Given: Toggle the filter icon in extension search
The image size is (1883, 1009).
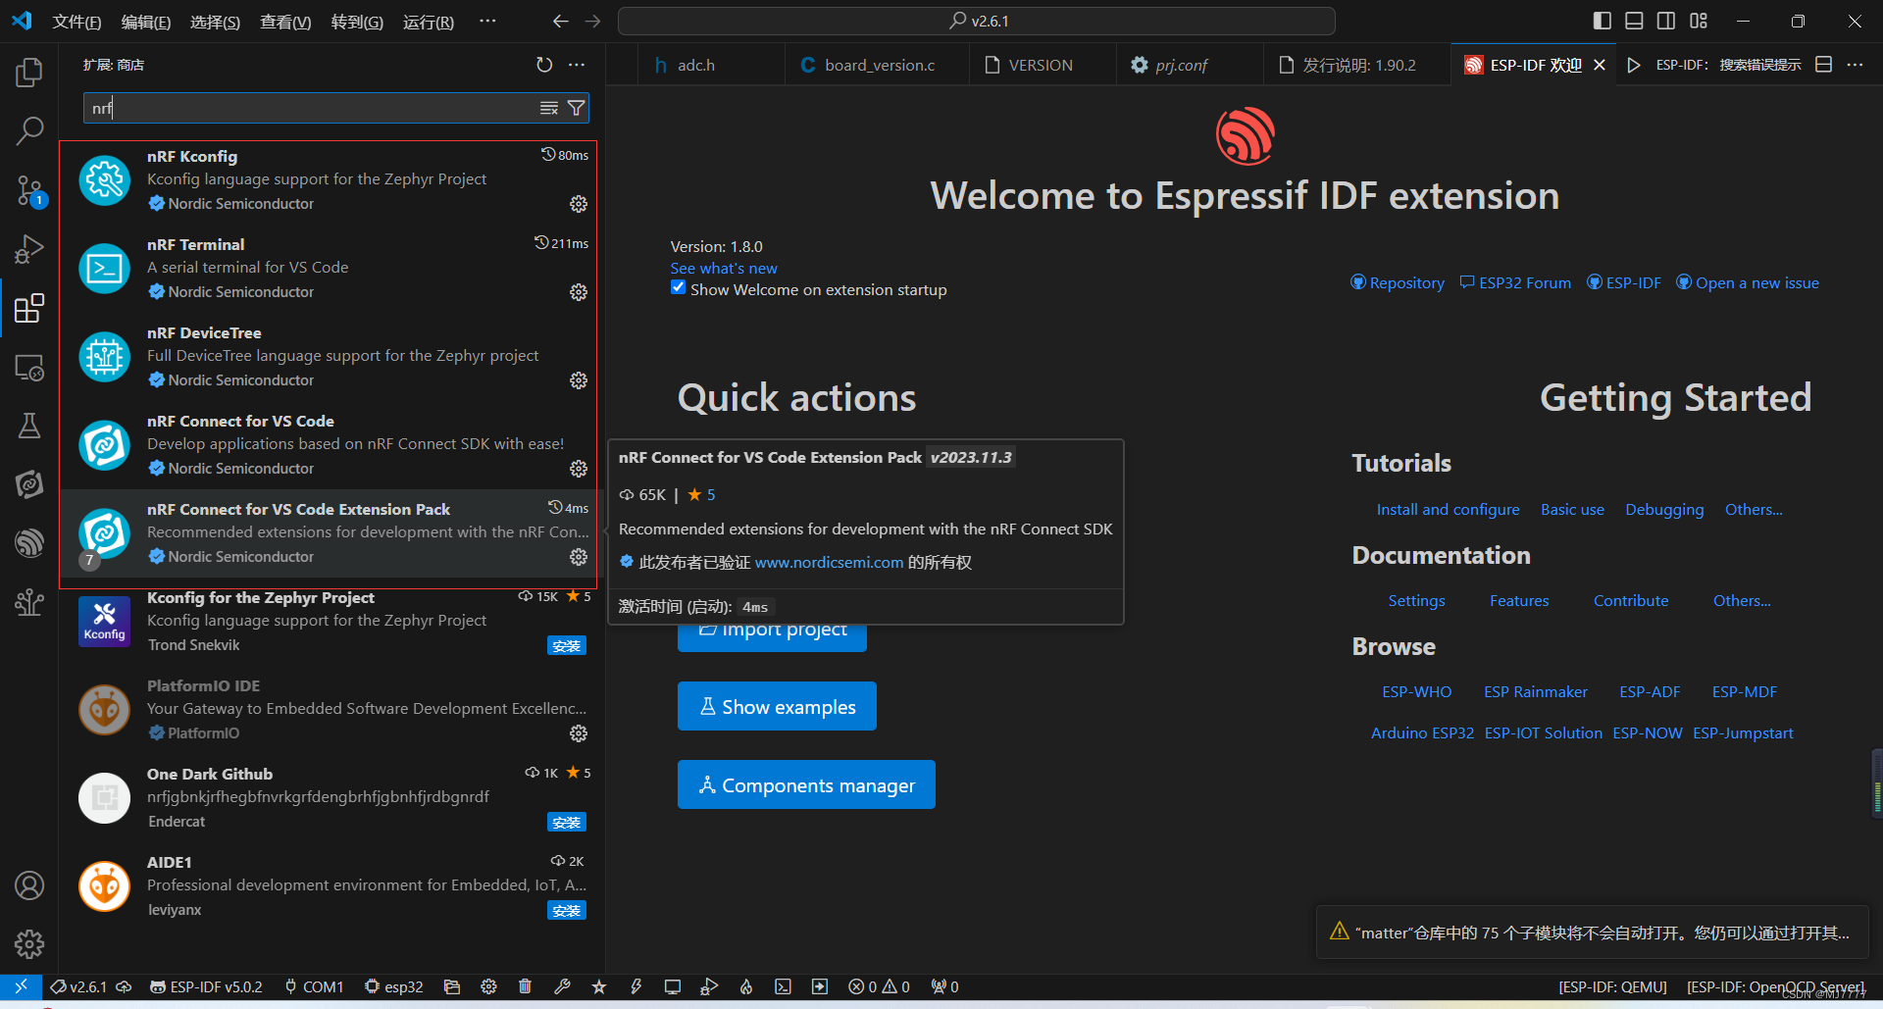Looking at the screenshot, I should 577,108.
